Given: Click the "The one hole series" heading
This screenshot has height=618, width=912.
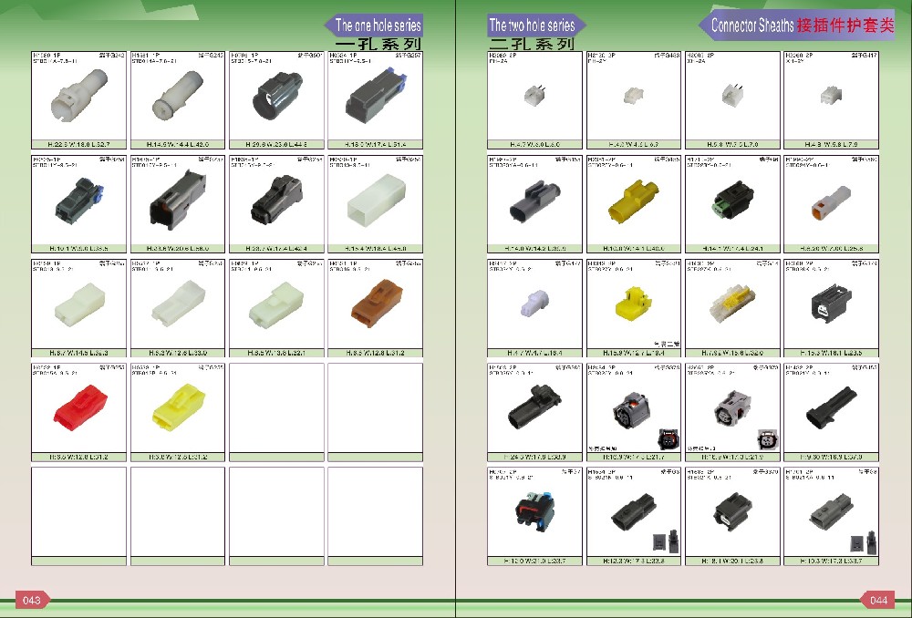Looking at the screenshot, I should (378, 25).
